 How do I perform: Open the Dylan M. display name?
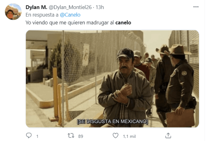click(x=36, y=7)
